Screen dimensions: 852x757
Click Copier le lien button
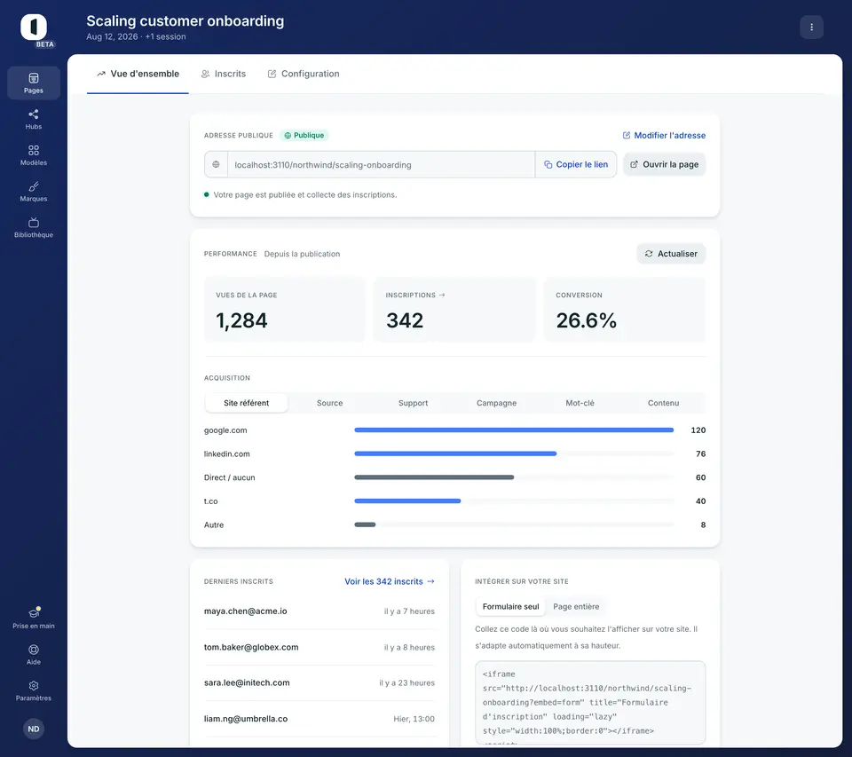pos(576,165)
